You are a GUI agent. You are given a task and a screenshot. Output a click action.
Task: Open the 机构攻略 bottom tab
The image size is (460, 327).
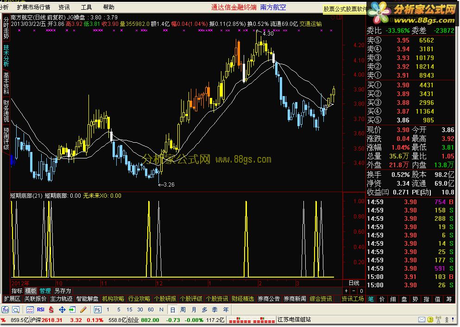point(113,299)
